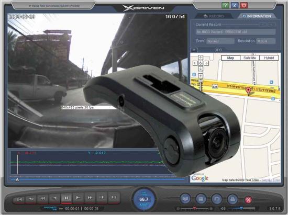Click the version number 1.0.7.5

(275, 209)
